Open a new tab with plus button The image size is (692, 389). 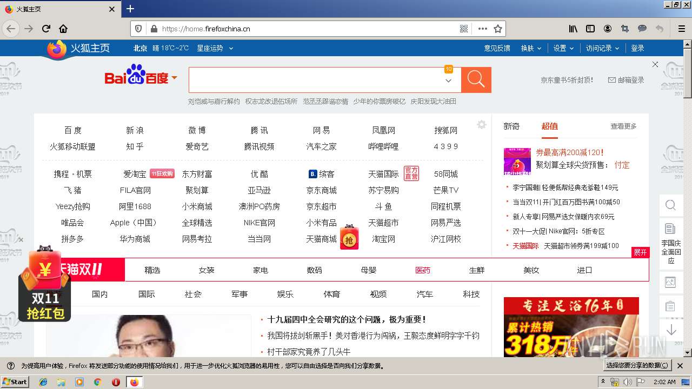pyautogui.click(x=130, y=9)
